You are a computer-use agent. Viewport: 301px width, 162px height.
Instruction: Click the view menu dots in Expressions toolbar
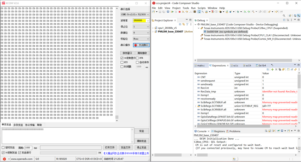coord(299,69)
